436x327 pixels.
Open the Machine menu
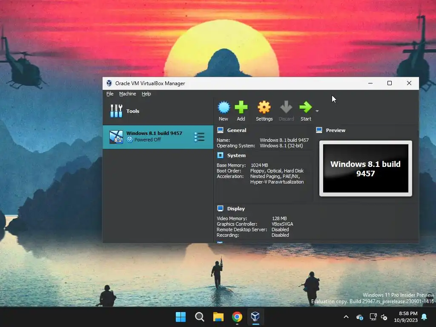128,94
